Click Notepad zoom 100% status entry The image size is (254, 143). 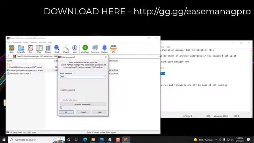pyautogui.click(x=208, y=116)
